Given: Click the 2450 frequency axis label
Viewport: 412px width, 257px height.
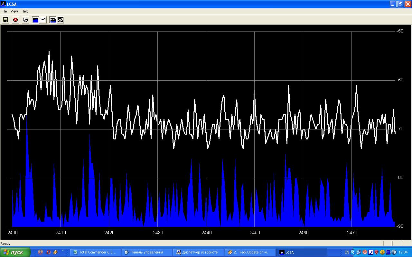Looking at the screenshot, I should (255, 233).
